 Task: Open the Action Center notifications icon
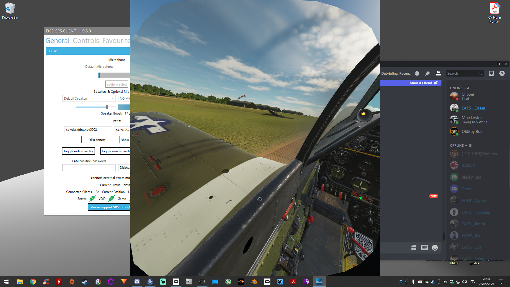point(501,282)
